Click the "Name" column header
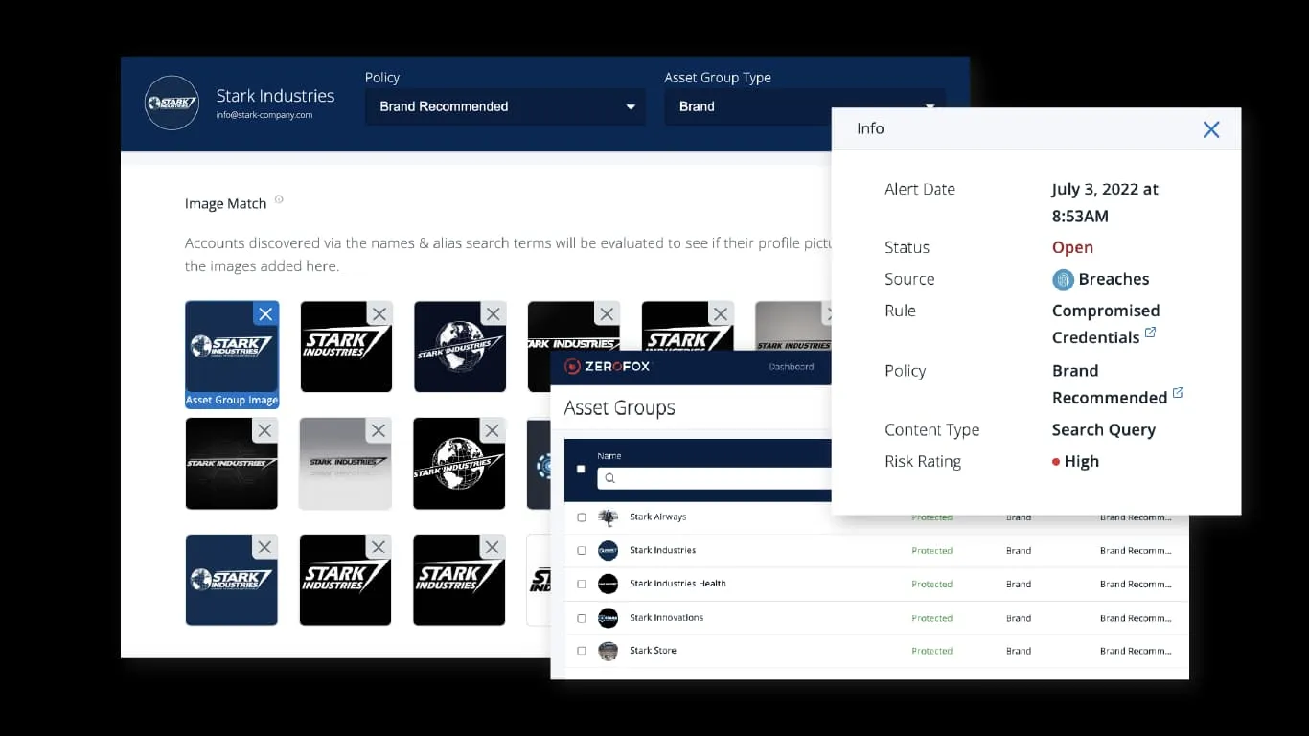This screenshot has height=736, width=1309. point(609,456)
